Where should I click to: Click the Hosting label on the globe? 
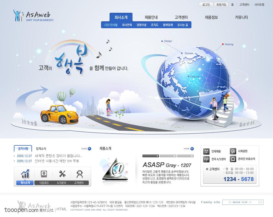pyautogui.click(x=229, y=44)
